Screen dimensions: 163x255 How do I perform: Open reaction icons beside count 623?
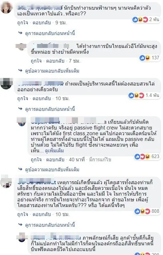click(x=142, y=156)
